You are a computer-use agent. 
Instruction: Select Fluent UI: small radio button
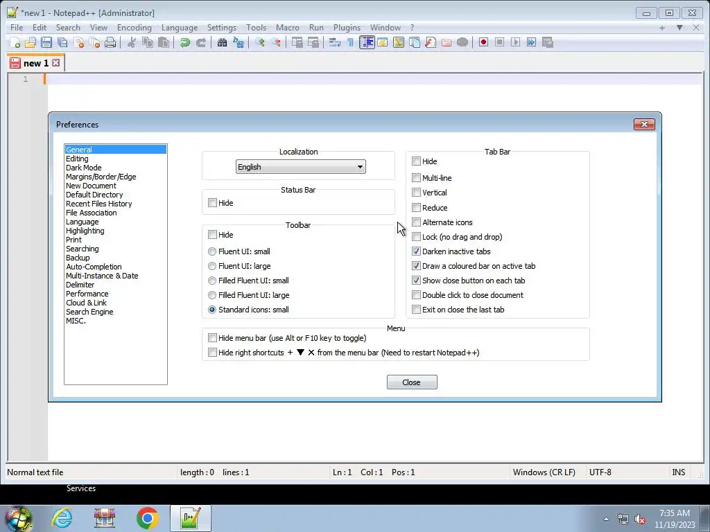(212, 251)
